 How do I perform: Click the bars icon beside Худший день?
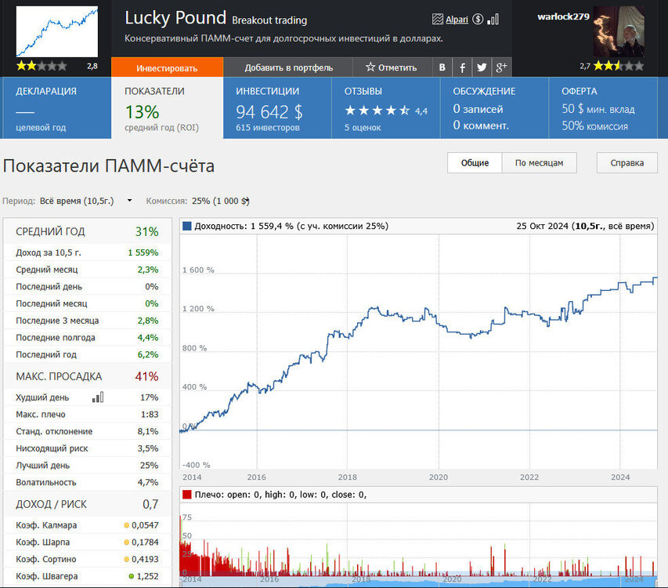point(98,397)
